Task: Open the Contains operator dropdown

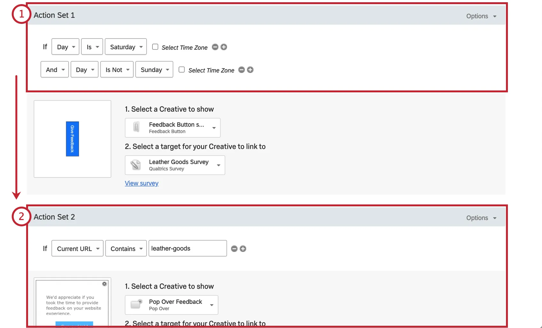Action: coord(126,249)
